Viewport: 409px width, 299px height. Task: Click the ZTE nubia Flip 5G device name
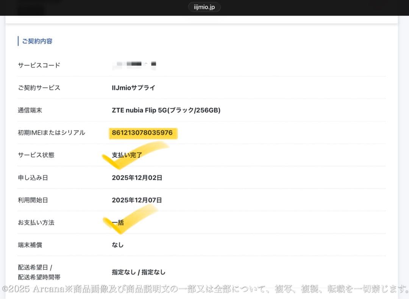click(167, 110)
